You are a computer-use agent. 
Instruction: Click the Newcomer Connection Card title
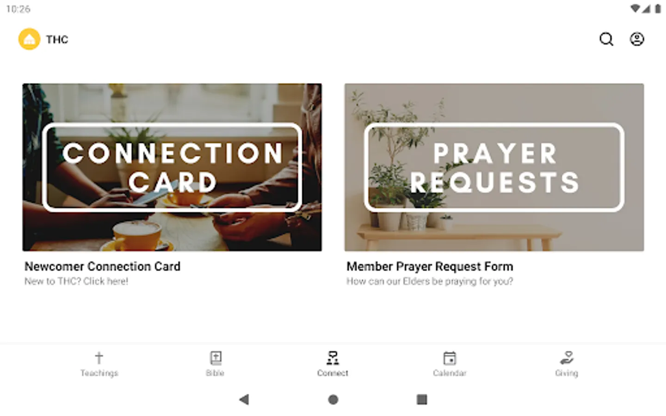click(x=102, y=267)
